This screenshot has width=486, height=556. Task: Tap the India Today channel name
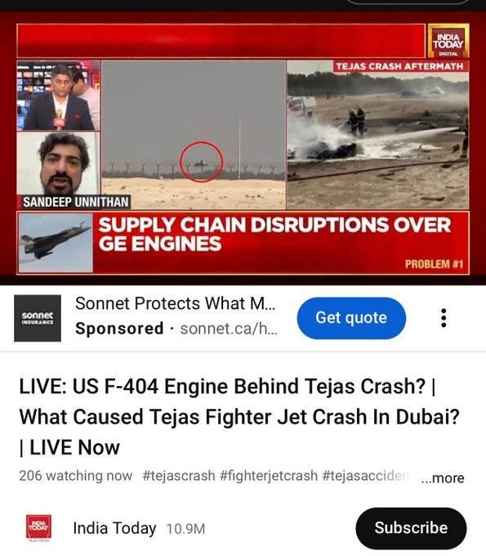114,528
